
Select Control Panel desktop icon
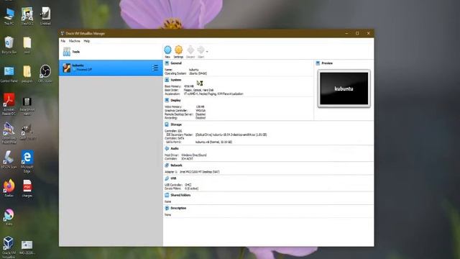pos(9,73)
